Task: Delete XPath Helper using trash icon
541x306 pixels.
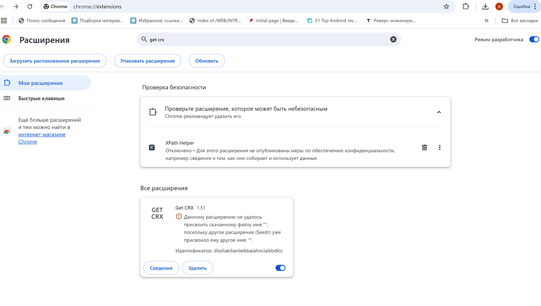Action: 424,147
